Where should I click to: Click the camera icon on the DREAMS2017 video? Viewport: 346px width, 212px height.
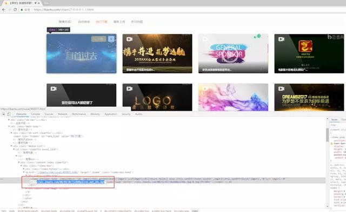[x=281, y=88]
